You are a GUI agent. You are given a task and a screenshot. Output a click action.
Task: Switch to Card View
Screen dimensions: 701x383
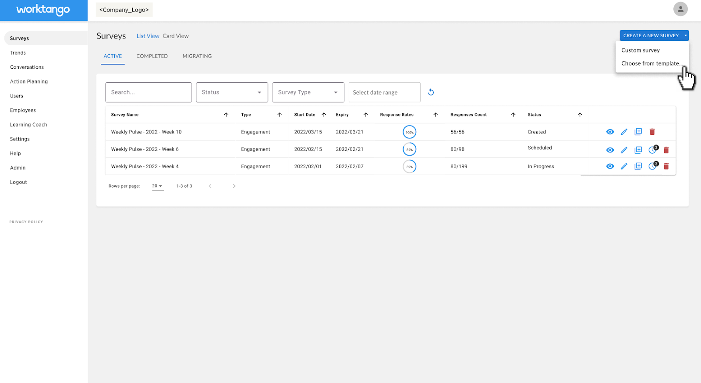(x=176, y=36)
